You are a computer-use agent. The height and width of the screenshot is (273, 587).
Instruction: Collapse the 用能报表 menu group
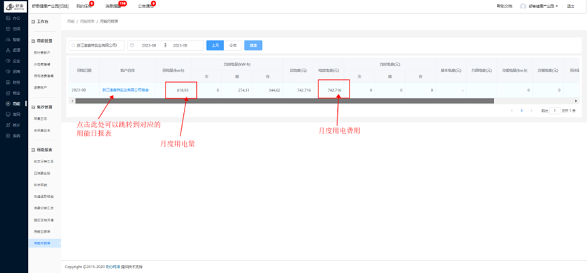(x=42, y=150)
